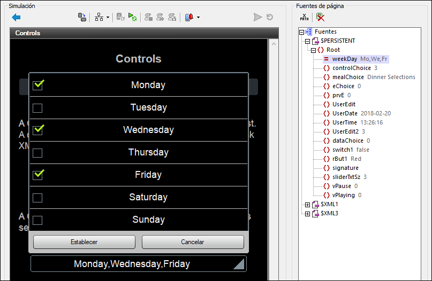Open the XPath evaluator icon

pos(305,17)
